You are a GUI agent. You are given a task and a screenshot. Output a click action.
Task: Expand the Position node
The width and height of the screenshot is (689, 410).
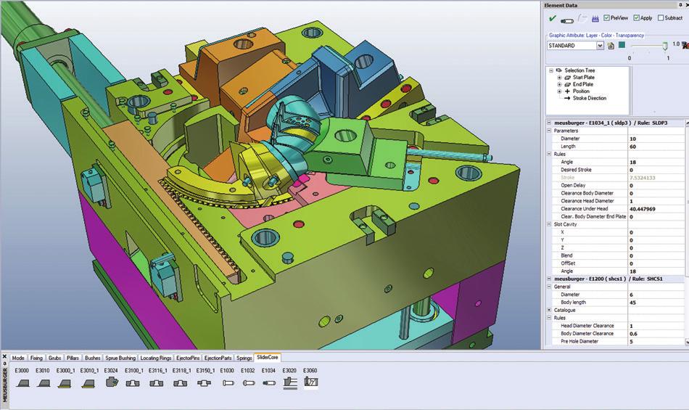(559, 91)
